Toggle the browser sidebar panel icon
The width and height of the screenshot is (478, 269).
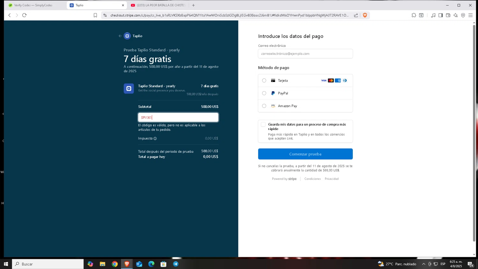(440, 15)
